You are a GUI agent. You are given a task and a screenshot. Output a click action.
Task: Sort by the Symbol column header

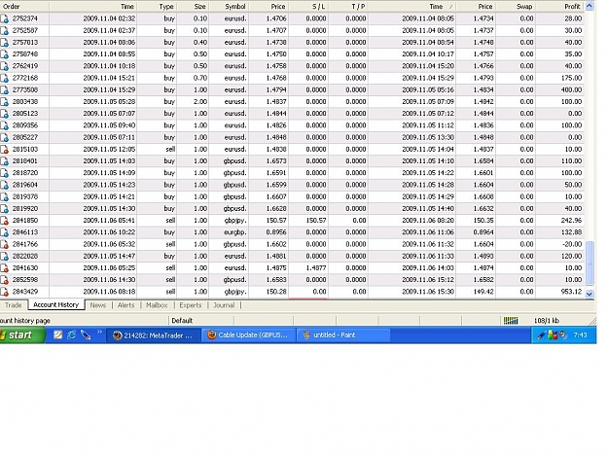point(229,6)
